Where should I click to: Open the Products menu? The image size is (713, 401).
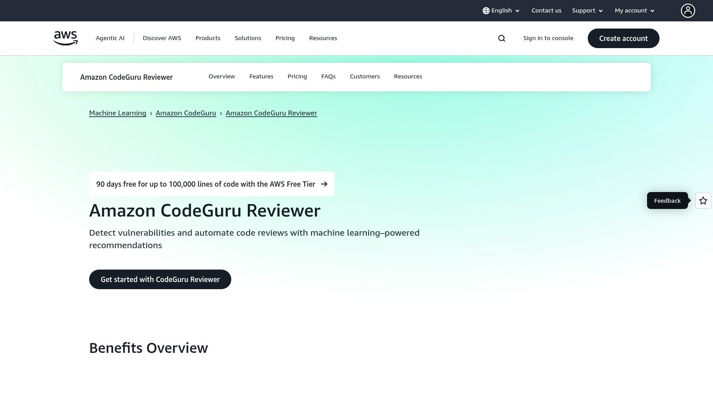pos(208,38)
